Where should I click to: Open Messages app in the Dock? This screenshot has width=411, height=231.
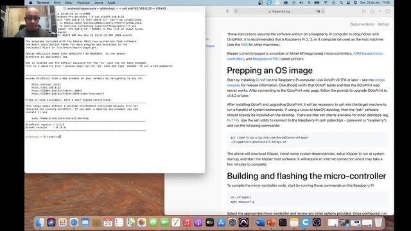pos(153,223)
